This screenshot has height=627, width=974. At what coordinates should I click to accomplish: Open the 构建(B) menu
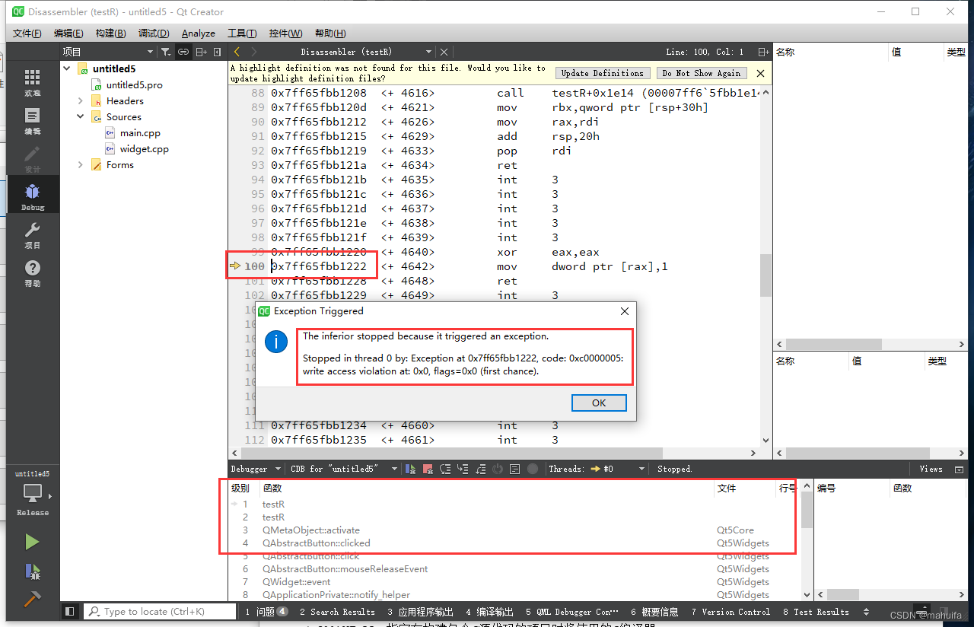coord(110,33)
